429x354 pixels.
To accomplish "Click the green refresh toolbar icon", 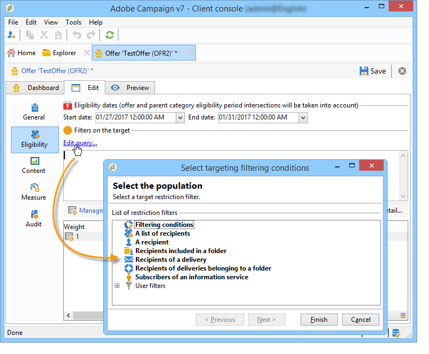I will (x=110, y=35).
